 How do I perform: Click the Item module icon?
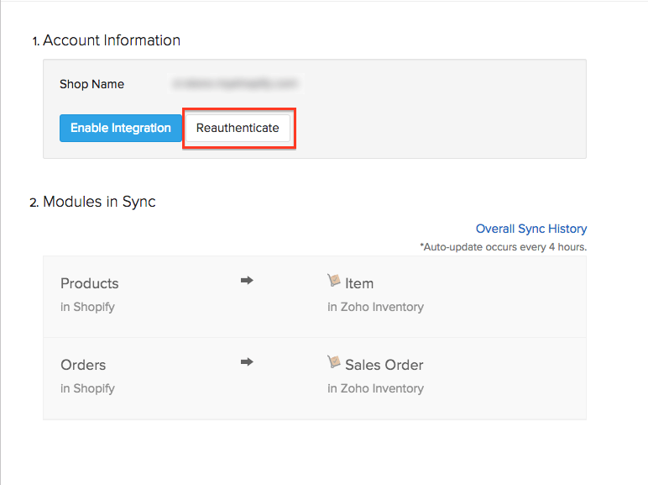coord(334,281)
